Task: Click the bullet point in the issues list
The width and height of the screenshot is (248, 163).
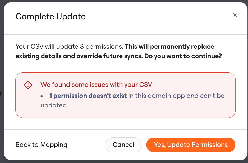Action: pyautogui.click(x=42, y=96)
